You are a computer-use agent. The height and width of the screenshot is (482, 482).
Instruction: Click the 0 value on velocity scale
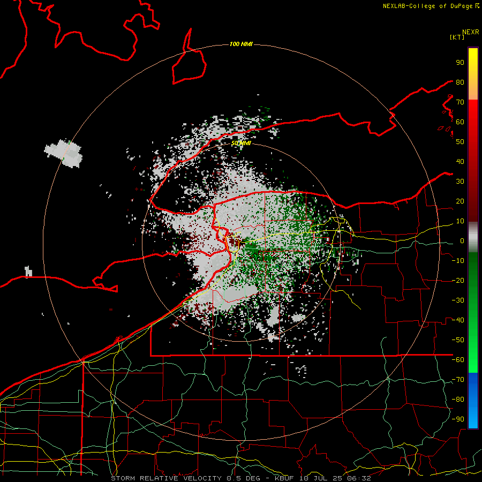(462, 240)
